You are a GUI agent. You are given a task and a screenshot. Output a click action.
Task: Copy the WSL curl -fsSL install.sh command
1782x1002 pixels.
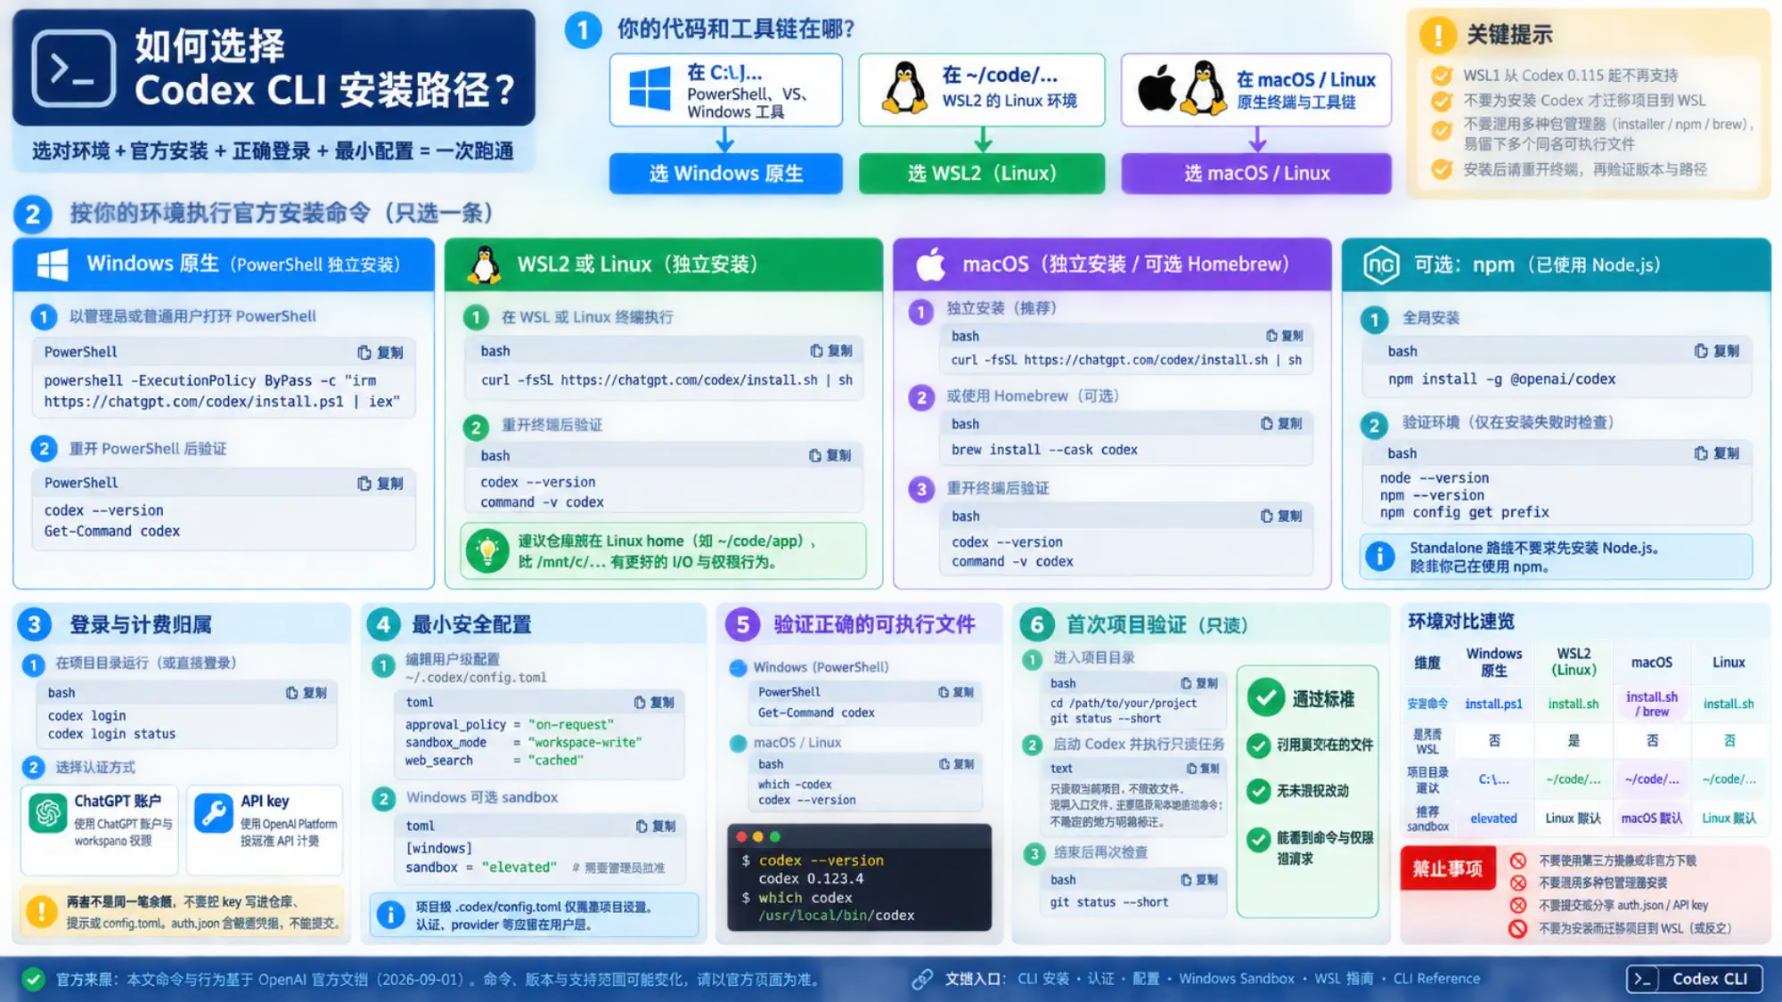pos(831,351)
